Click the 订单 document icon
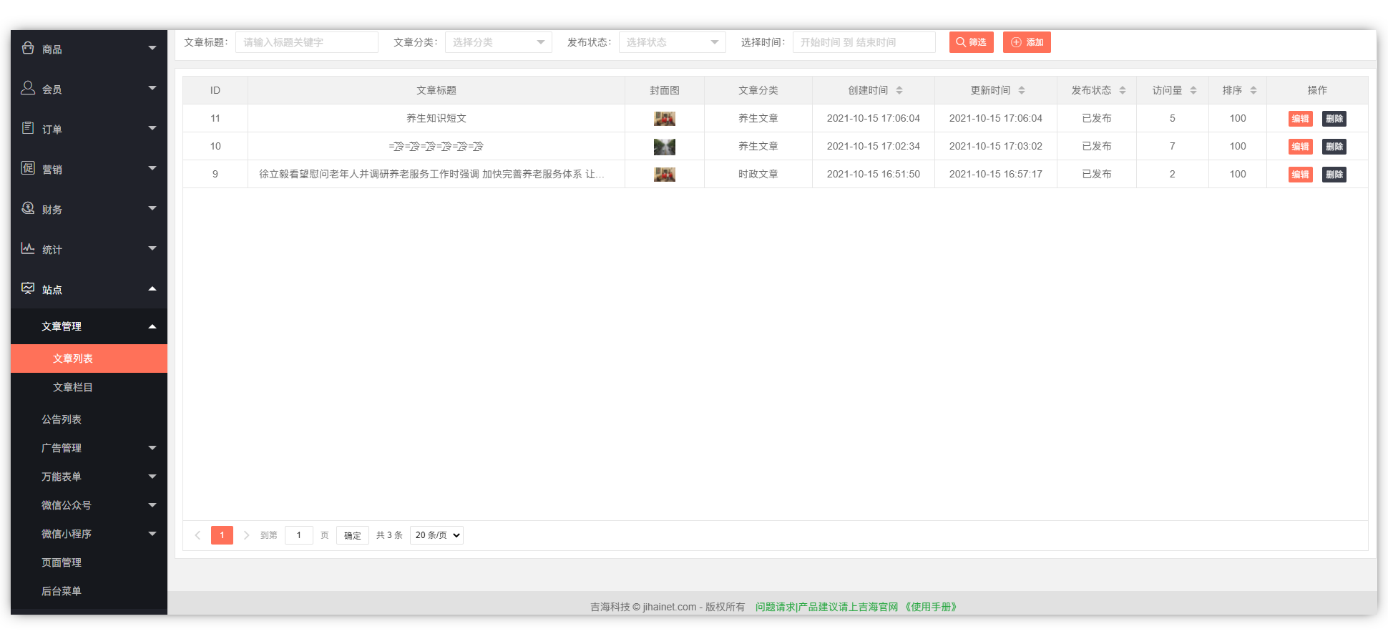This screenshot has width=1388, height=644. (28, 128)
